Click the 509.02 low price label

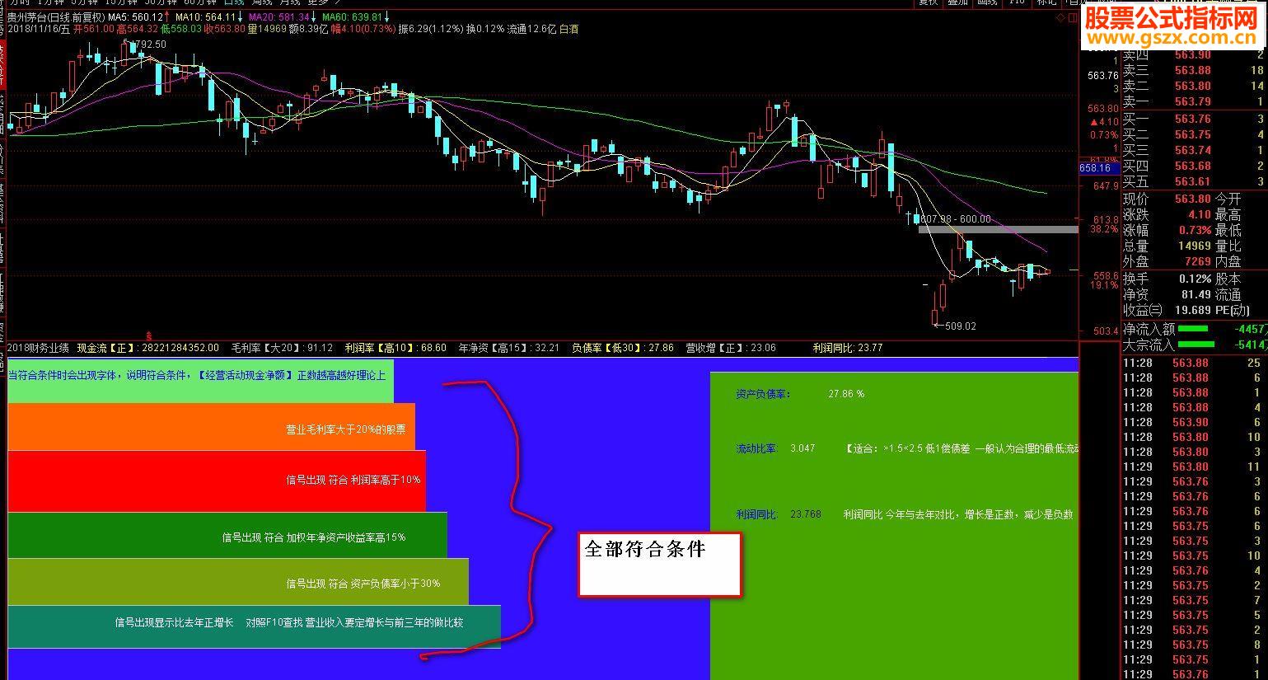[x=959, y=326]
